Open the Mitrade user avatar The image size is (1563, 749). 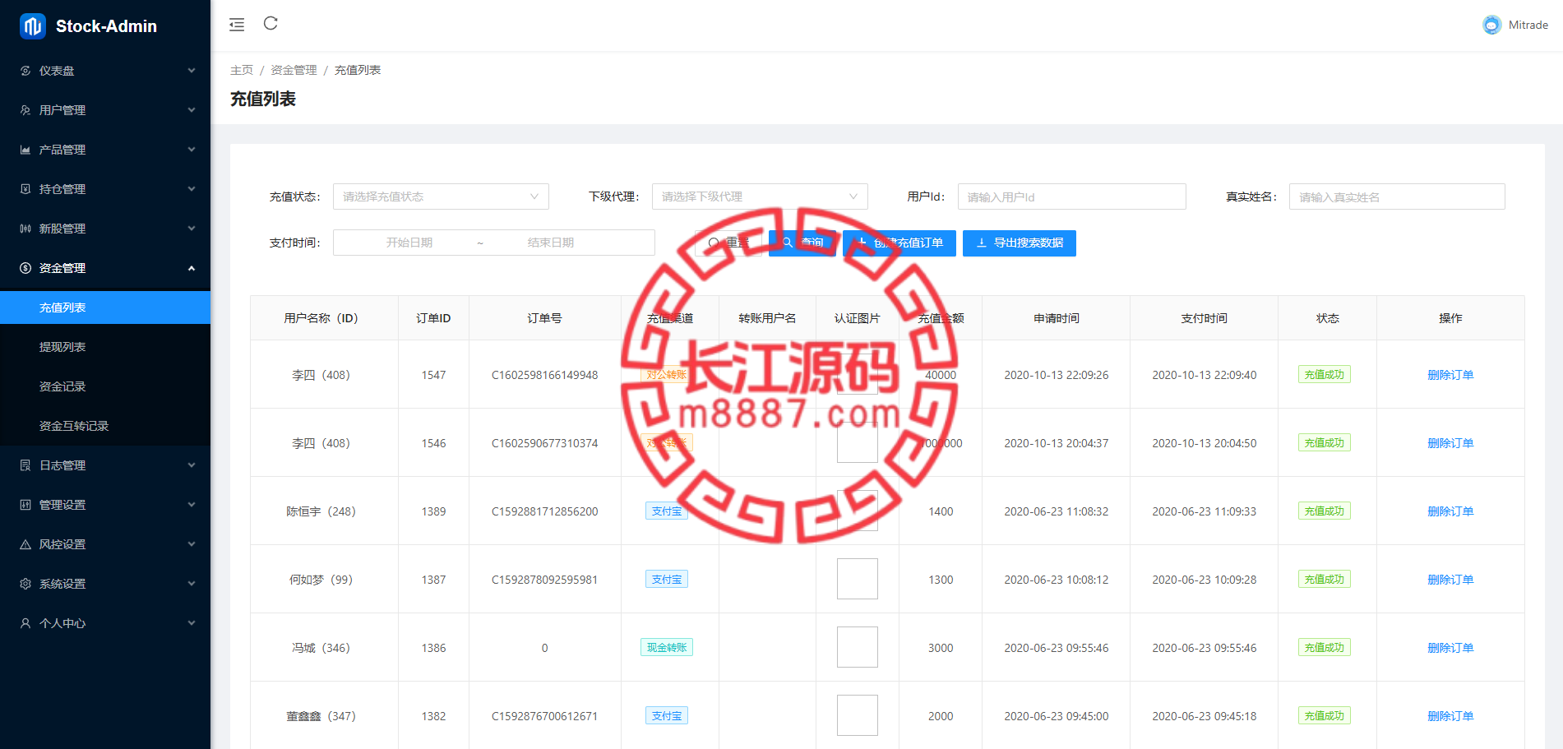1491,25
